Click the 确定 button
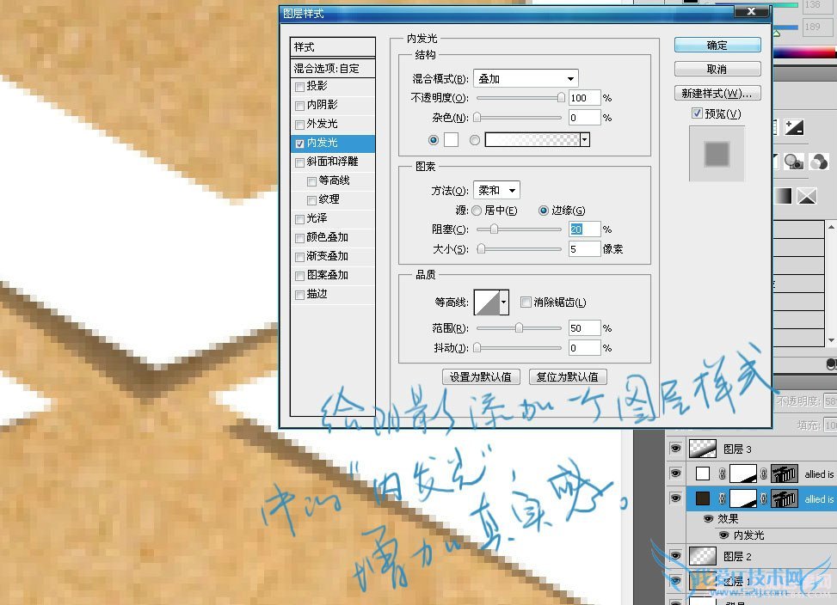The height and width of the screenshot is (605, 837). 717,46
